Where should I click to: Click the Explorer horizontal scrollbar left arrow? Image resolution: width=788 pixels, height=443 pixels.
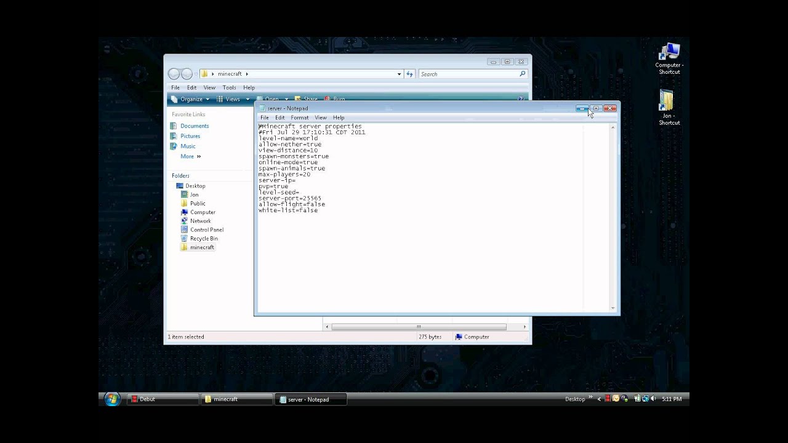328,327
